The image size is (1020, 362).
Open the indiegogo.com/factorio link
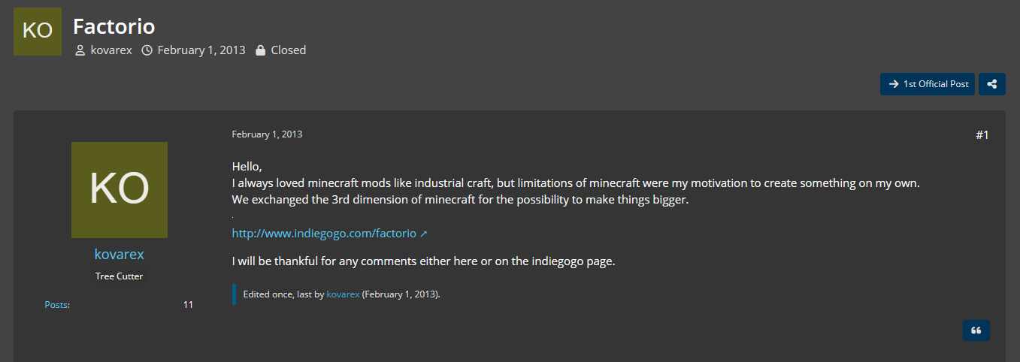(x=324, y=234)
